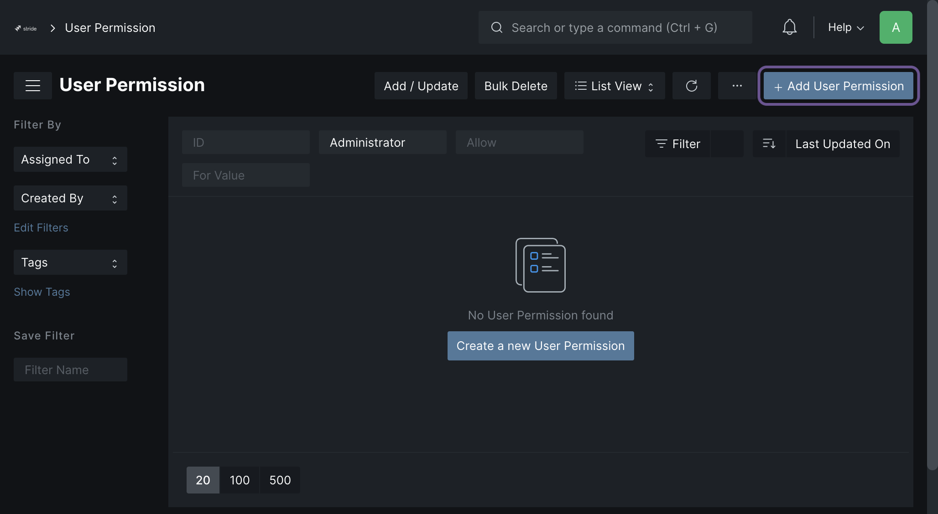Focus the Administrator user filter field
This screenshot has width=938, height=514.
point(383,142)
